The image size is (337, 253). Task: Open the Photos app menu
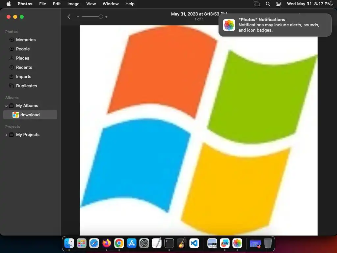click(x=25, y=4)
